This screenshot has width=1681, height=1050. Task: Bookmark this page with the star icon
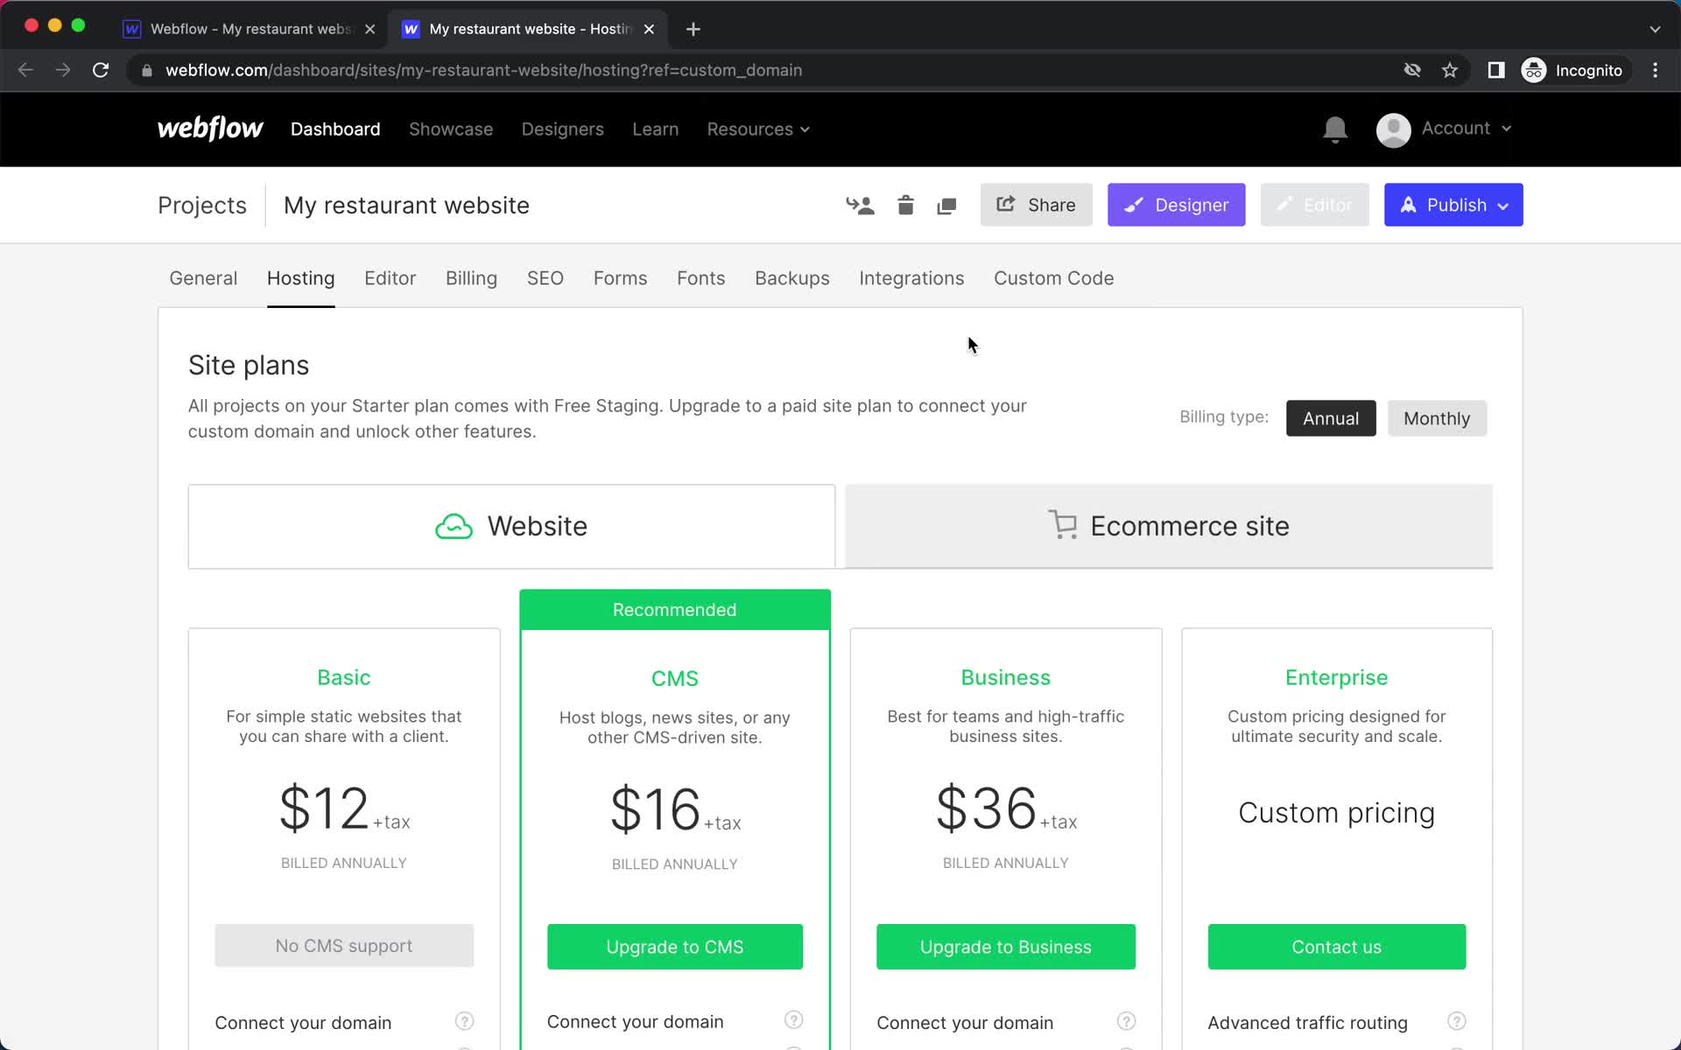click(1450, 70)
